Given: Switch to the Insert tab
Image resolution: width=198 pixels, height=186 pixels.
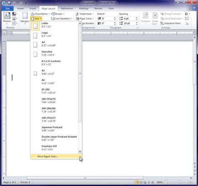Looking at the screenshot, I should 33,8.
